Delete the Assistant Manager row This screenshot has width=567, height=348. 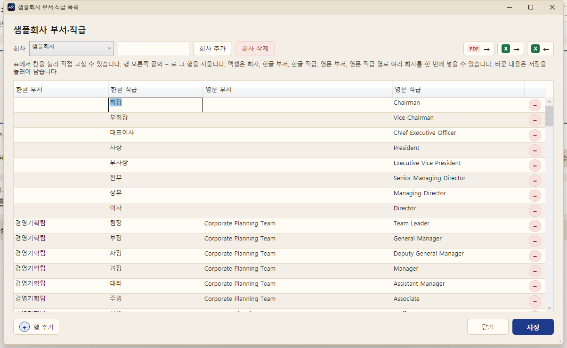pos(535,286)
